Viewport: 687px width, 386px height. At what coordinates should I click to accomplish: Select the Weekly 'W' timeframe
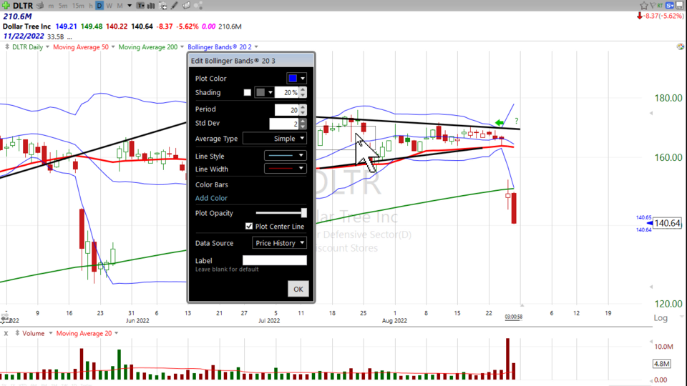pos(109,6)
